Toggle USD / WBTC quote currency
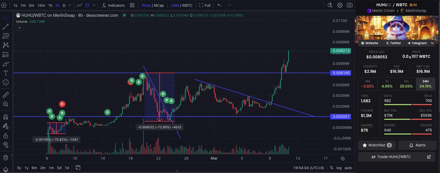Screen dimensions: 440x173 click(182, 5)
